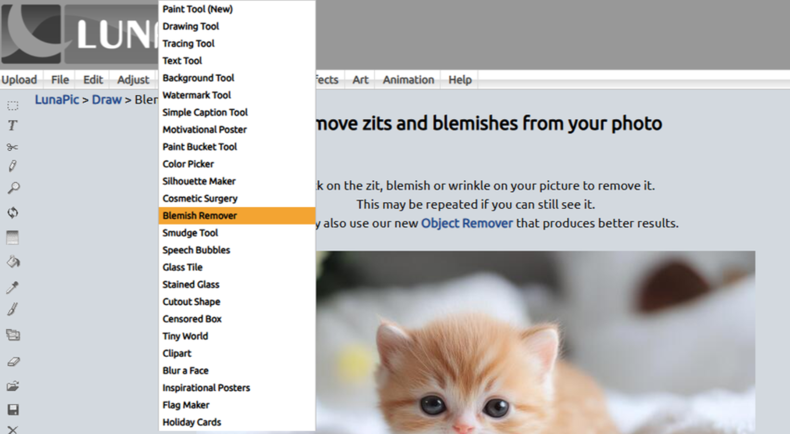The image size is (790, 434).
Task: Pick Text Tool from the dropdown list
Action: click(x=237, y=61)
